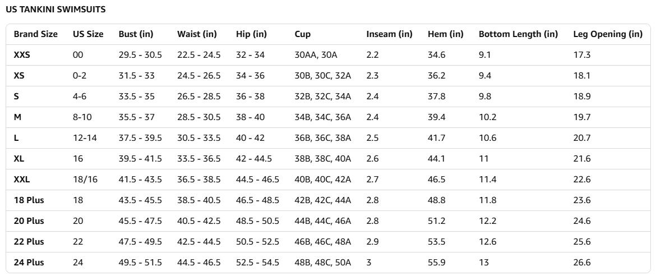656x280 pixels.
Task: Click the "Cup" column header
Action: [302, 34]
